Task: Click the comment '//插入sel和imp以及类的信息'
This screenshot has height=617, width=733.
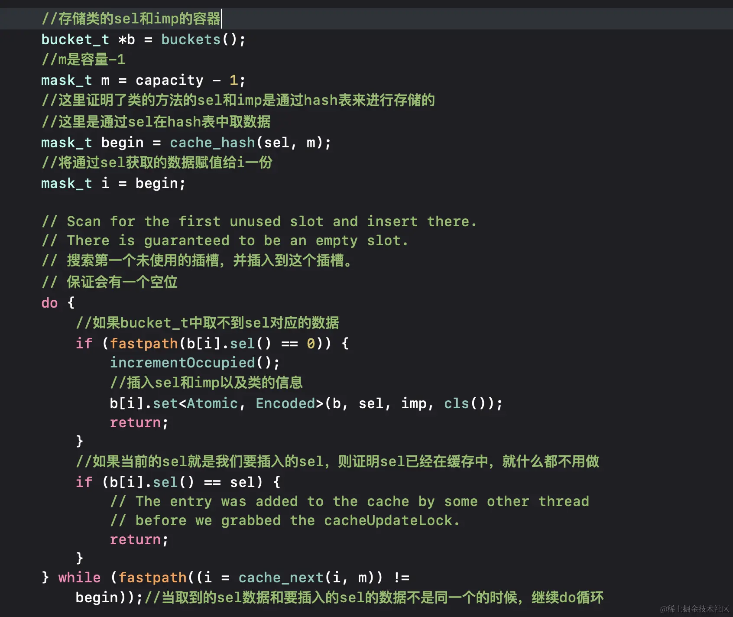Action: coord(206,383)
